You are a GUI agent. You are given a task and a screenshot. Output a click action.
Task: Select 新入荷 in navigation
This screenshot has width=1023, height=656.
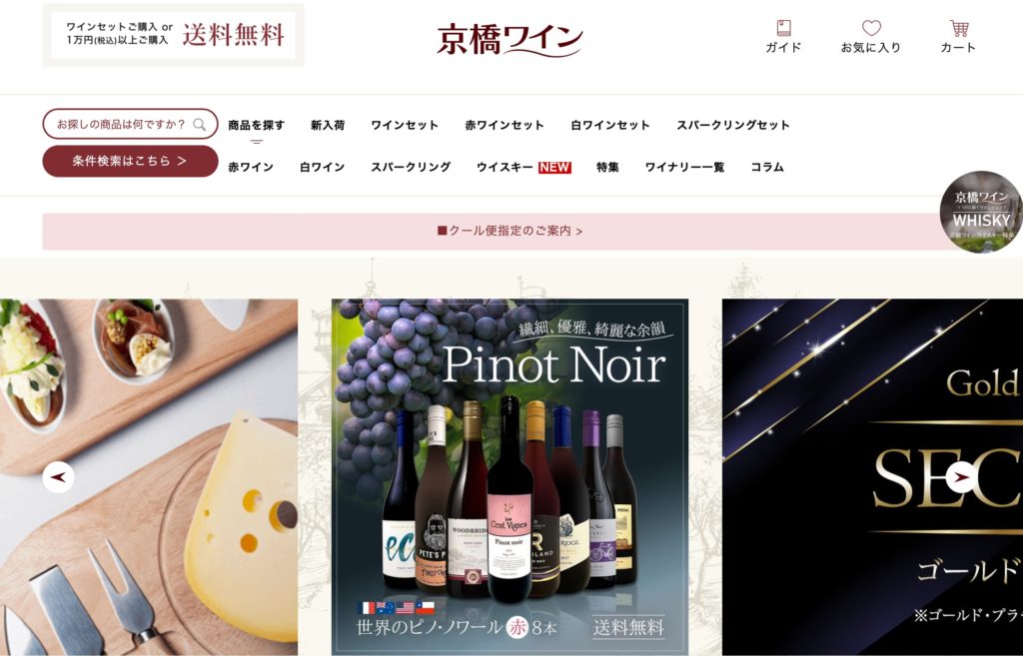328,125
